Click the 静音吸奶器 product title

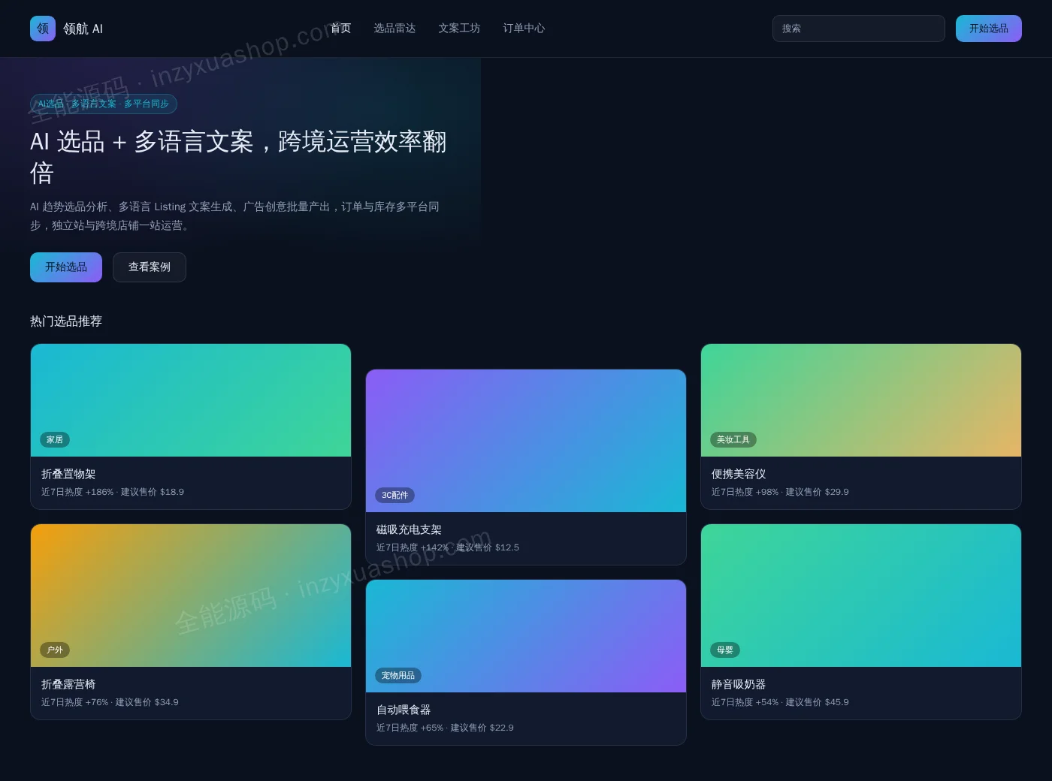click(739, 684)
